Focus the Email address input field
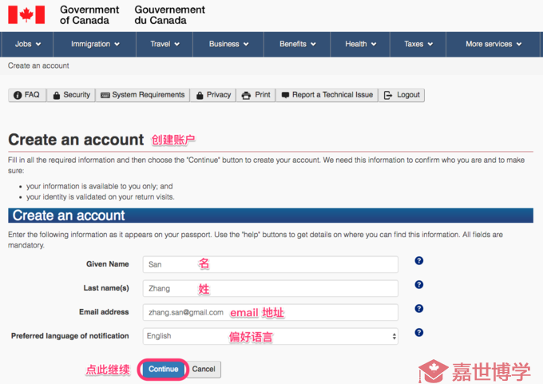The width and height of the screenshot is (543, 384). point(270,312)
